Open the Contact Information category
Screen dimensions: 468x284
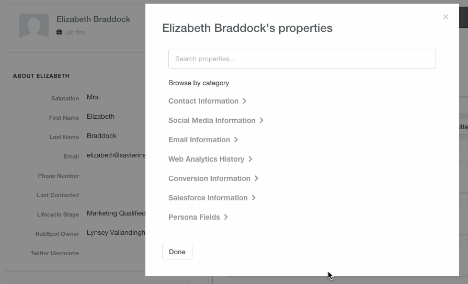[x=203, y=101]
